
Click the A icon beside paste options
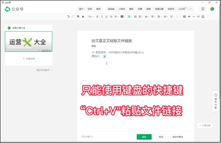(x=105, y=56)
